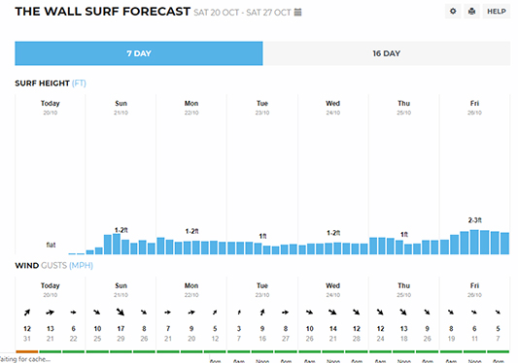The height and width of the screenshot is (363, 518).
Task: Click Tuesday's 3 mph wind arrow
Action: point(239,312)
